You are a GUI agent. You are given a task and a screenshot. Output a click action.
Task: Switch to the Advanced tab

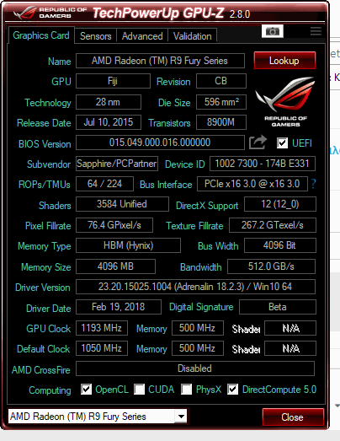point(142,36)
